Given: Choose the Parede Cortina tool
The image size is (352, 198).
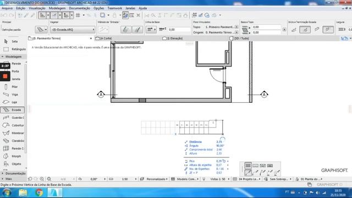Looking at the screenshot, I should point(12,148).
